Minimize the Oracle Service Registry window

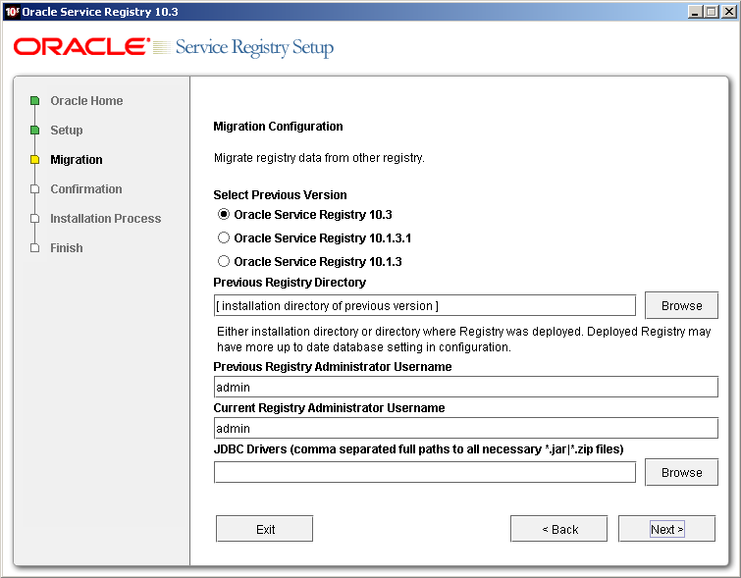tap(694, 12)
